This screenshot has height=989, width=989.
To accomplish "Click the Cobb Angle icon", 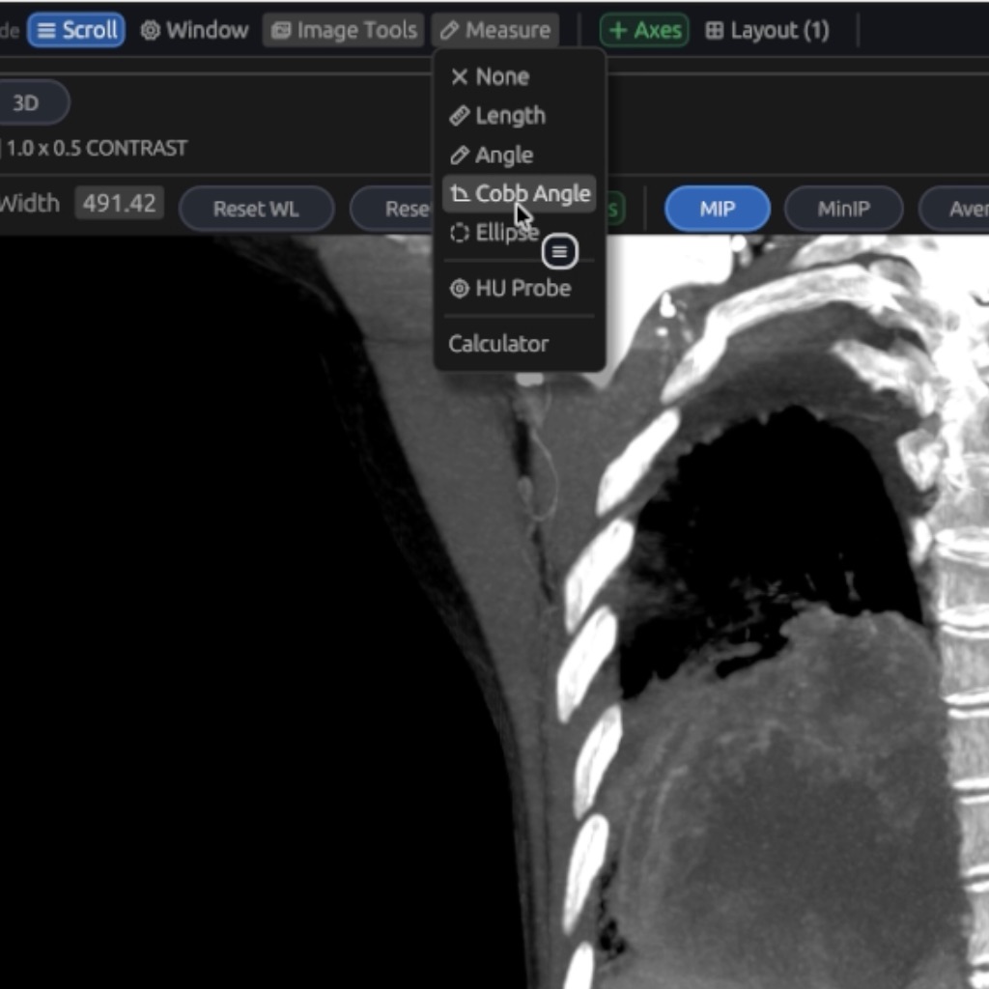I will tap(460, 193).
